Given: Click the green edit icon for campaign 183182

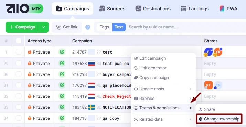Looking at the screenshot, I should click(62, 107).
